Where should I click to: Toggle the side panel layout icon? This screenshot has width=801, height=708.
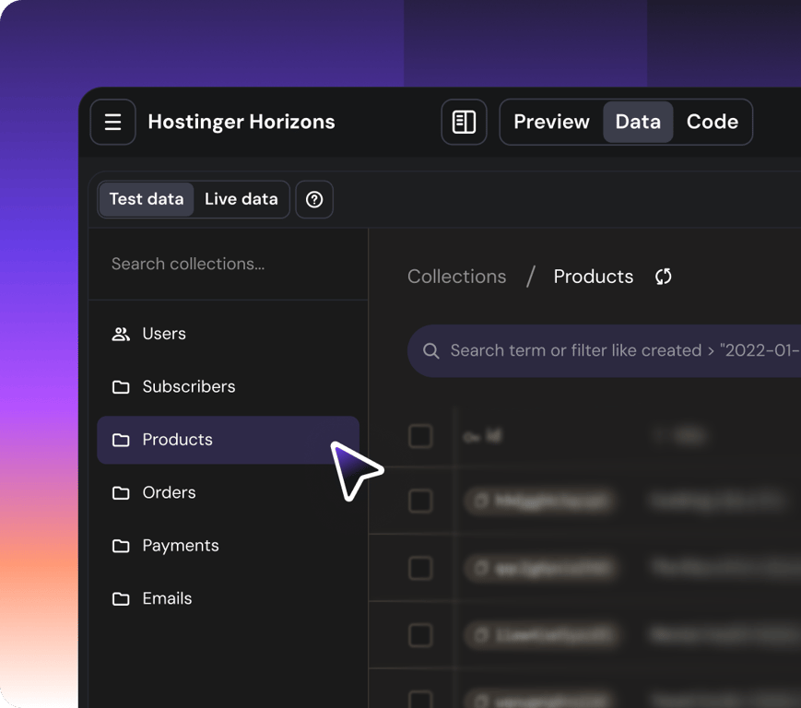pyautogui.click(x=464, y=122)
